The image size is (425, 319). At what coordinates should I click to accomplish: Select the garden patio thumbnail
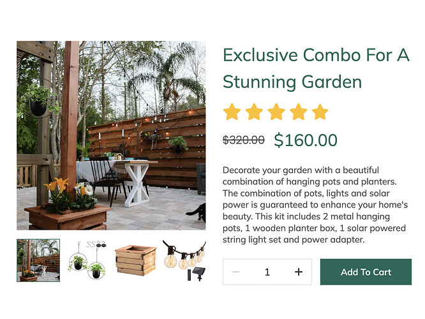(x=38, y=260)
